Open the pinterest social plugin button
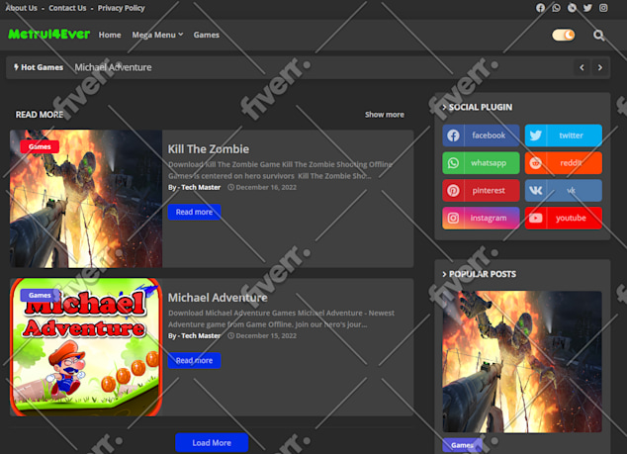 pyautogui.click(x=481, y=191)
